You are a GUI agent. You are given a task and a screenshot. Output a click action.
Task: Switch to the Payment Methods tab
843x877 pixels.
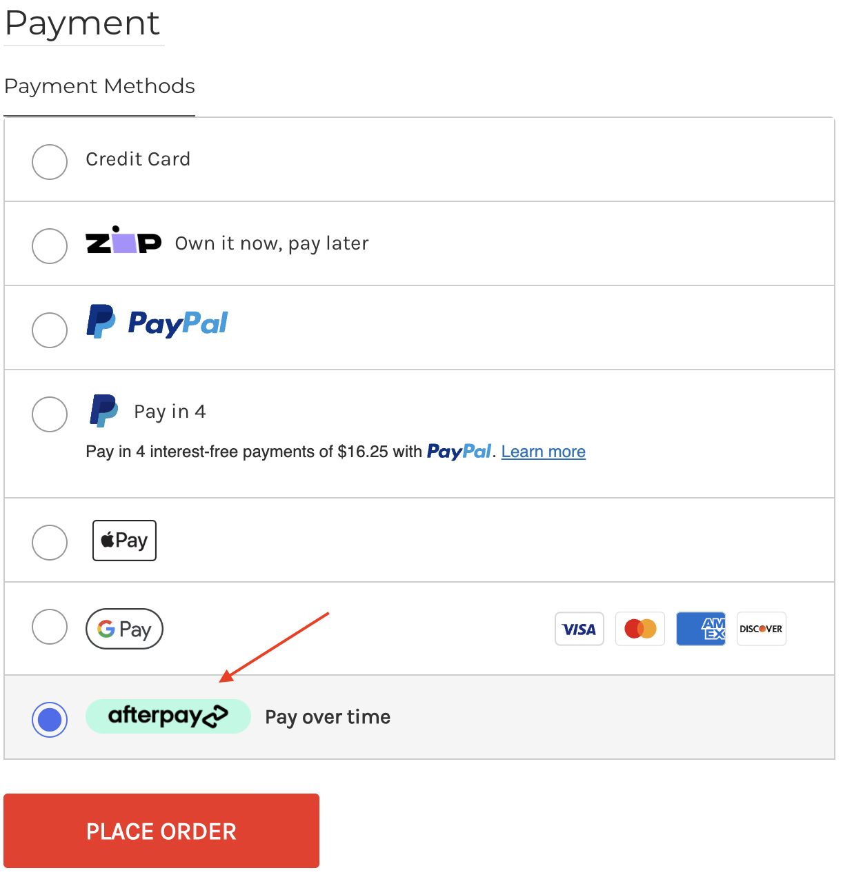(x=99, y=86)
